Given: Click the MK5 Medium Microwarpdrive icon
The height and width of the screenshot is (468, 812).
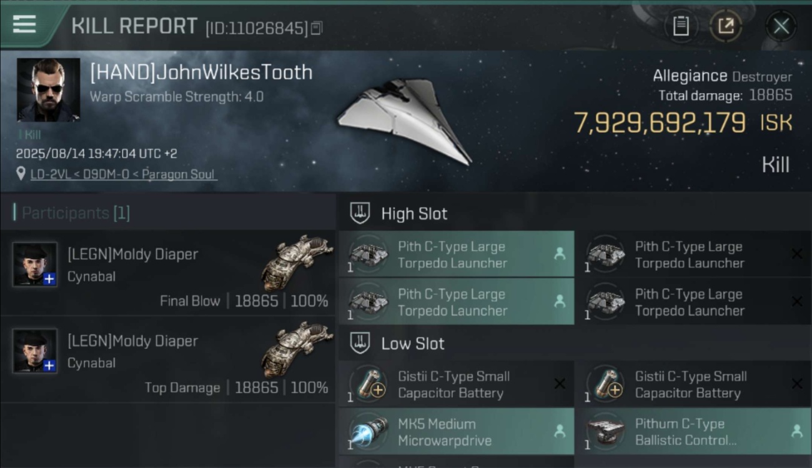Looking at the screenshot, I should click(368, 432).
